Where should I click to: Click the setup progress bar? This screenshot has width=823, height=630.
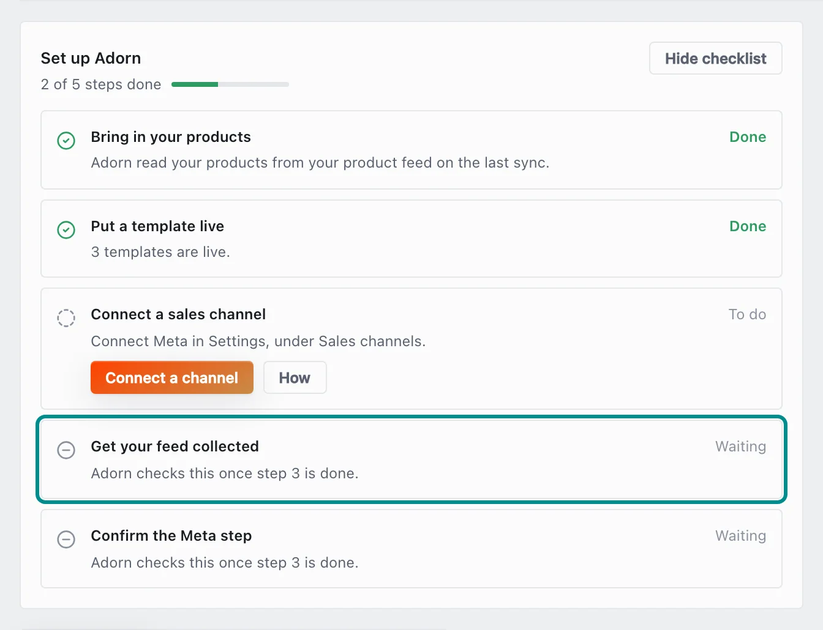pos(230,84)
